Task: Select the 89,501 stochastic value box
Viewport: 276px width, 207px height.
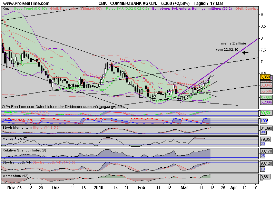Action: tap(266, 113)
